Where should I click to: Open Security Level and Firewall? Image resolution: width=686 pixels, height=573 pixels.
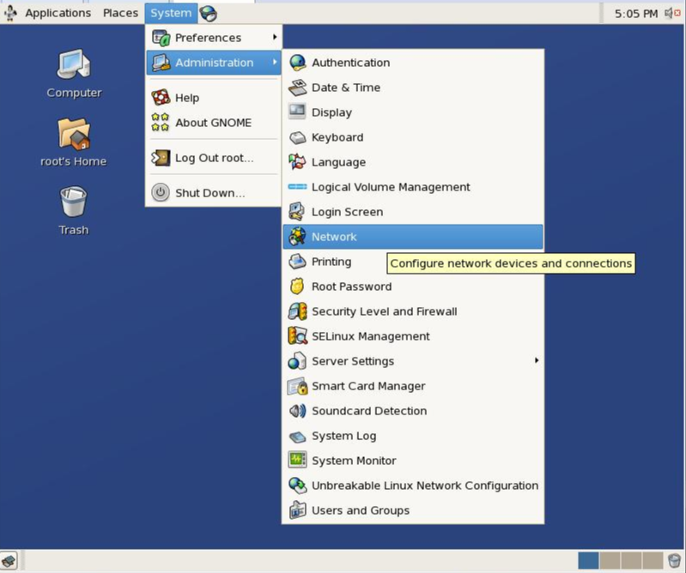(413, 311)
